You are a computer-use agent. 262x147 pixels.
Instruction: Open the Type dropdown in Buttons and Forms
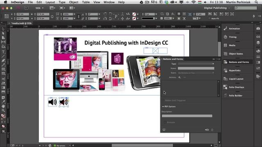tap(196, 64)
